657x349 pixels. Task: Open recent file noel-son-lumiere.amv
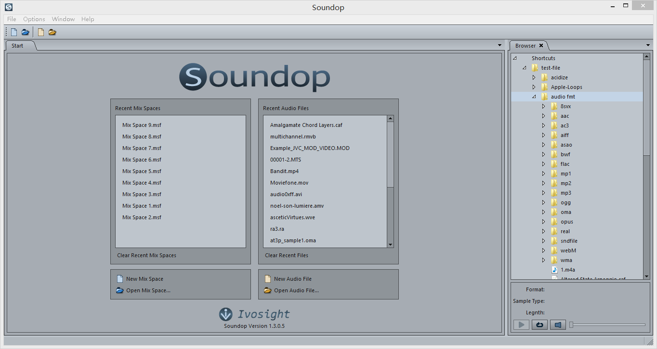(x=297, y=206)
